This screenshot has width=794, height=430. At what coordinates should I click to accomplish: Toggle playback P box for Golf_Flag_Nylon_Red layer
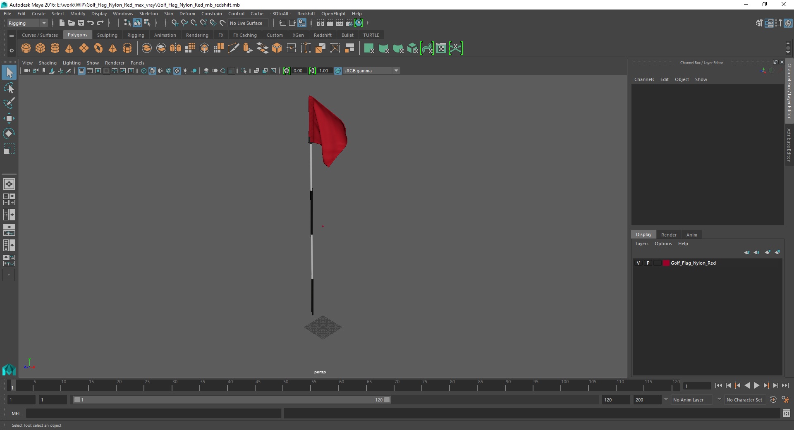648,263
